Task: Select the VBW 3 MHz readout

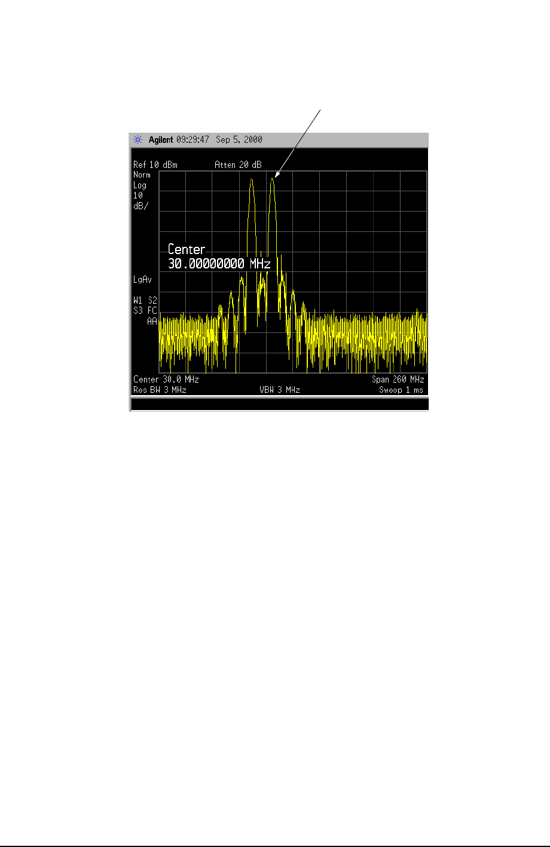Action: click(x=279, y=390)
